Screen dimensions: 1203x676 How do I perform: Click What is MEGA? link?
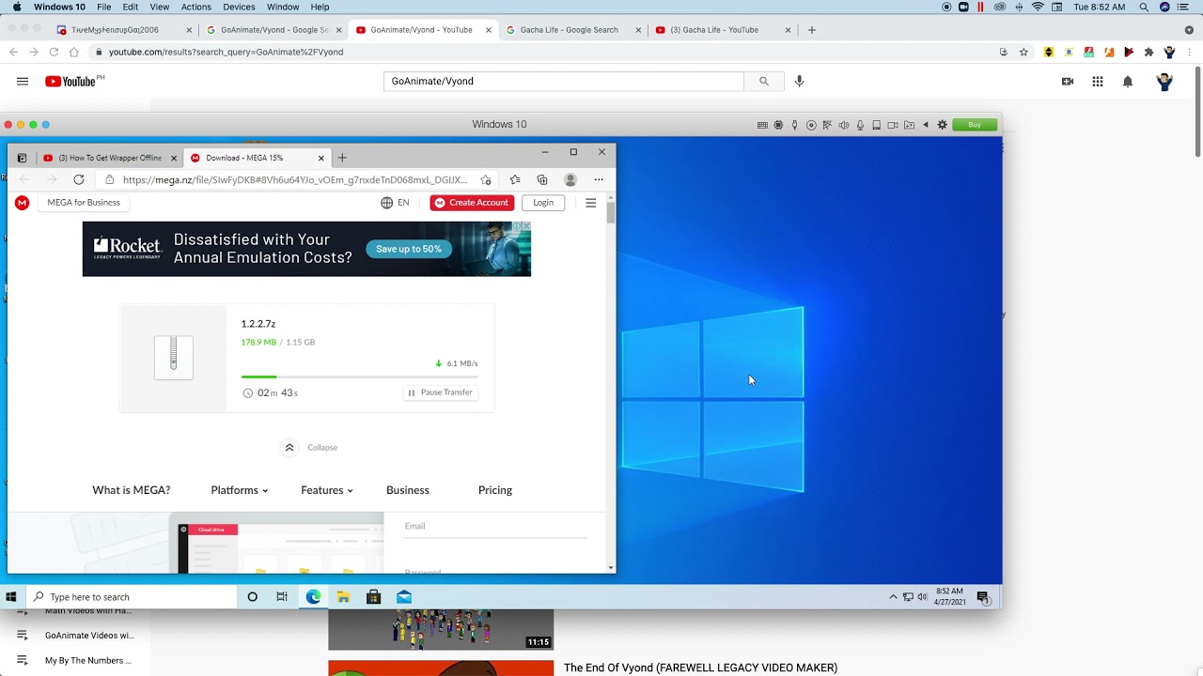tap(131, 490)
